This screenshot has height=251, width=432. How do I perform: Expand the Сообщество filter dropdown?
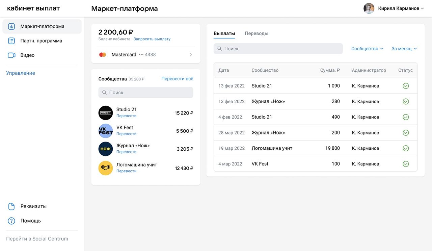click(x=367, y=49)
